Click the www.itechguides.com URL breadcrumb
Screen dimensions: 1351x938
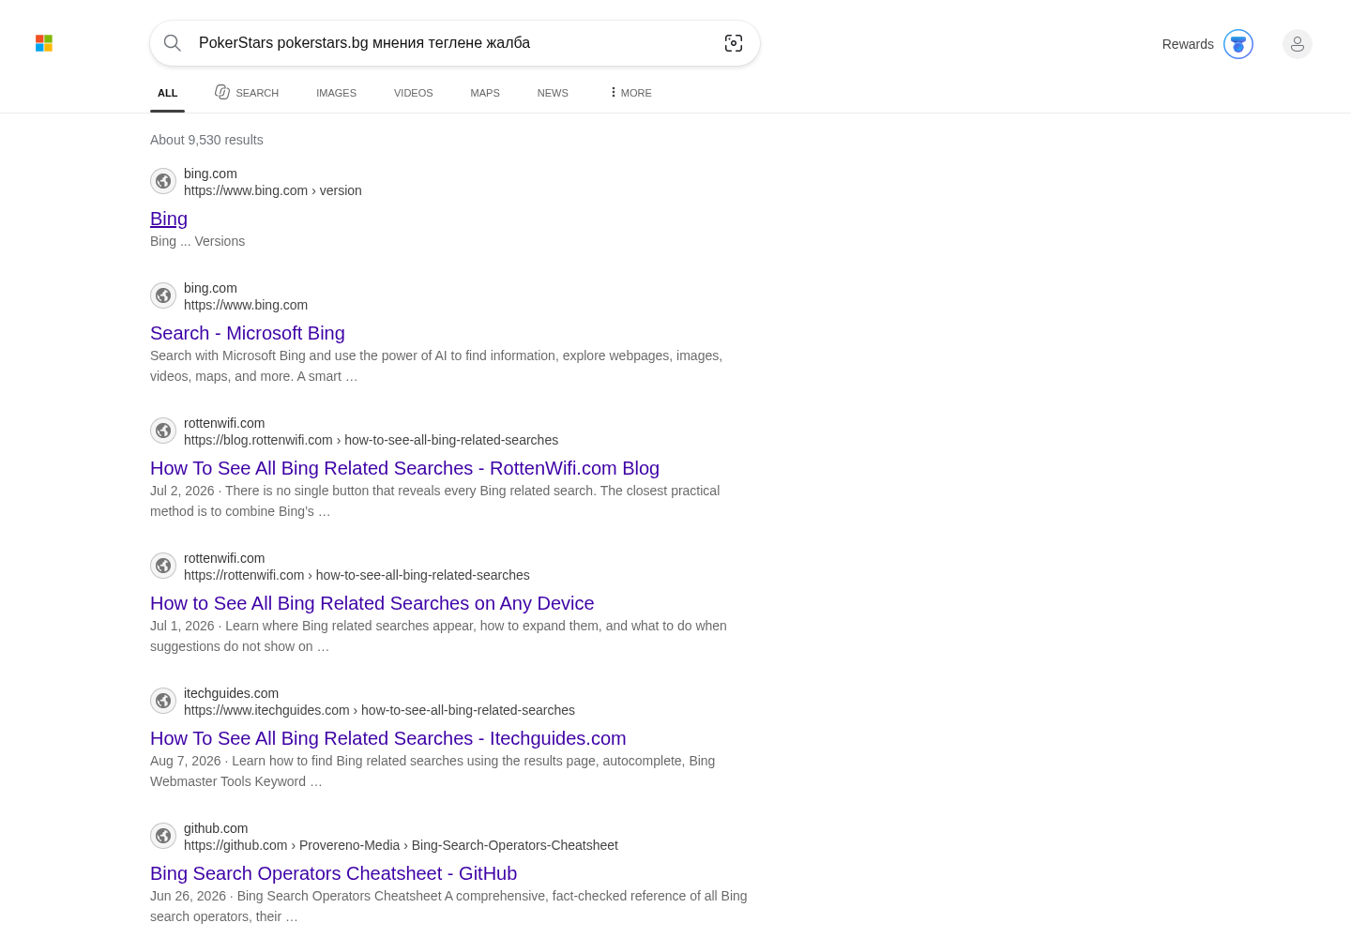[379, 710]
